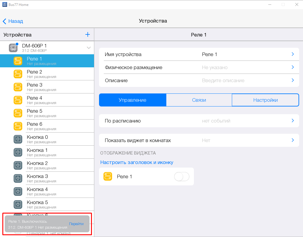The image size is (303, 237).
Task: Click Перейти in the notification popup
Action: pos(76,224)
